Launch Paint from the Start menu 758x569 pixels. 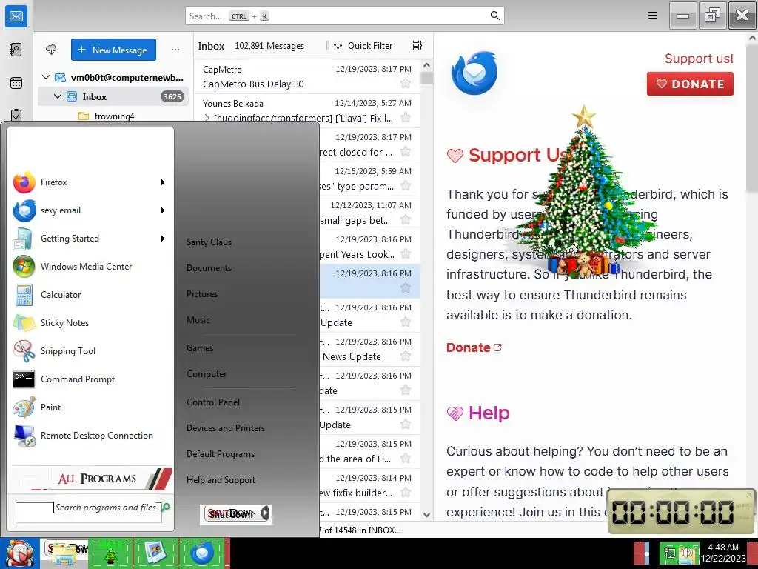coord(90,407)
